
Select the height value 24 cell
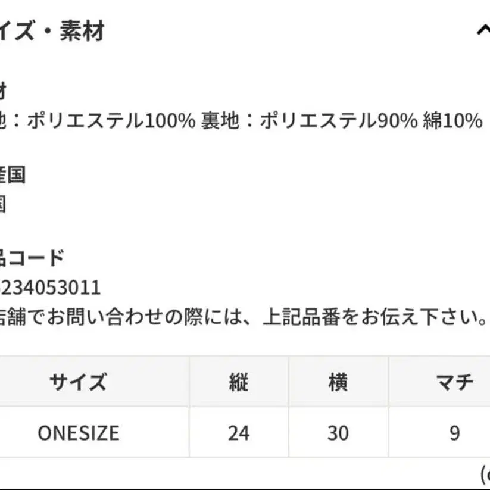238,433
